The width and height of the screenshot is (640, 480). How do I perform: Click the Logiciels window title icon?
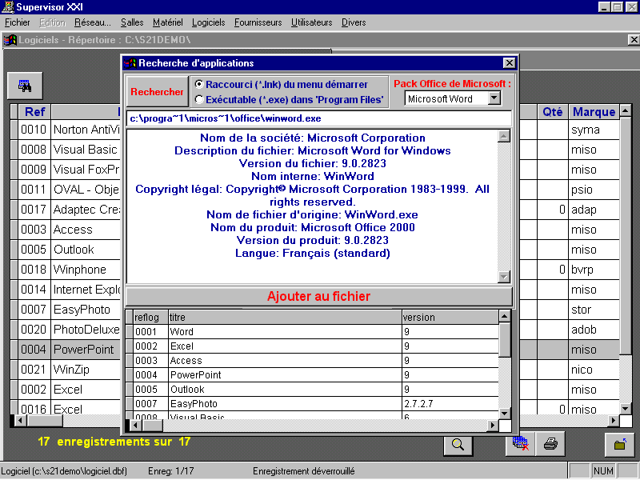tap(10, 40)
